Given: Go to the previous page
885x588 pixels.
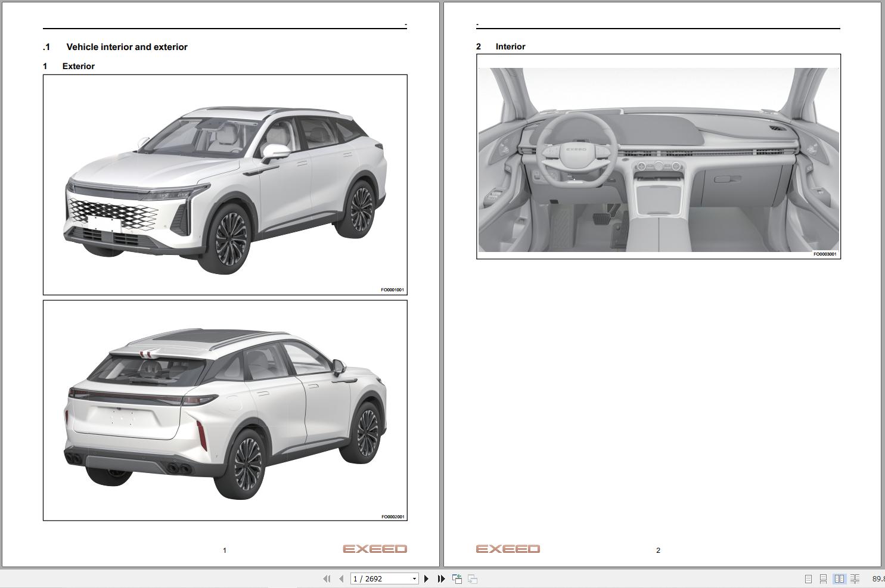Looking at the screenshot, I should click(x=340, y=578).
